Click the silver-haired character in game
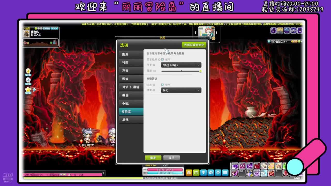Image resolution: width=331 pixels, height=186 pixels. (87, 136)
